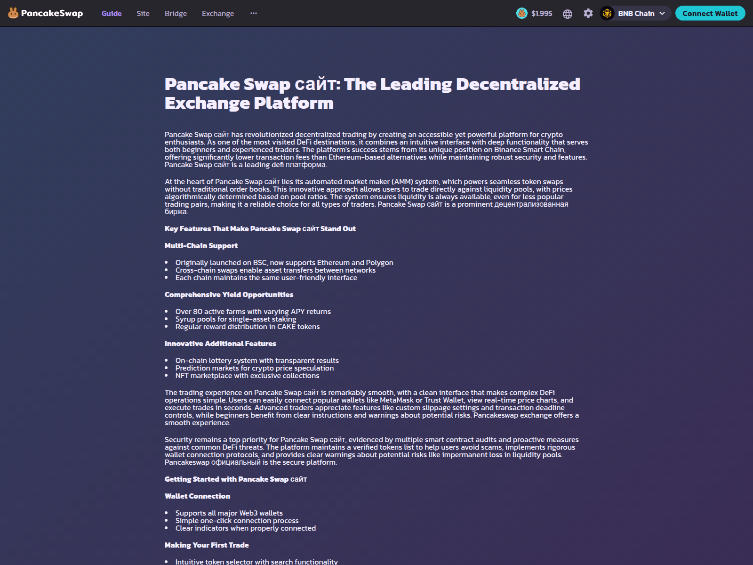Open the Site menu item
The width and height of the screenshot is (753, 565).
[x=143, y=13]
